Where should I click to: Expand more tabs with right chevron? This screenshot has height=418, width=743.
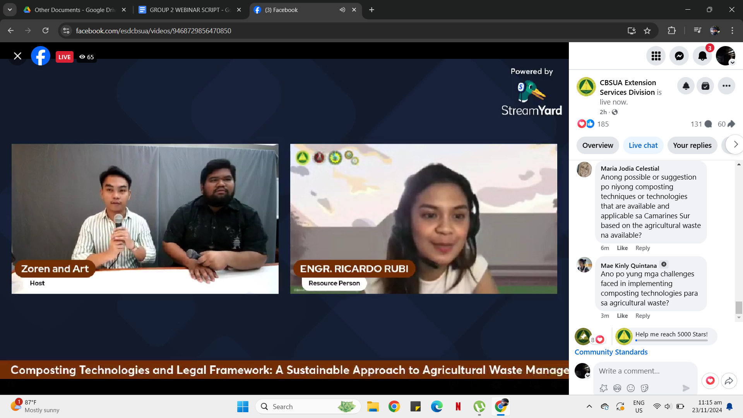(x=735, y=144)
